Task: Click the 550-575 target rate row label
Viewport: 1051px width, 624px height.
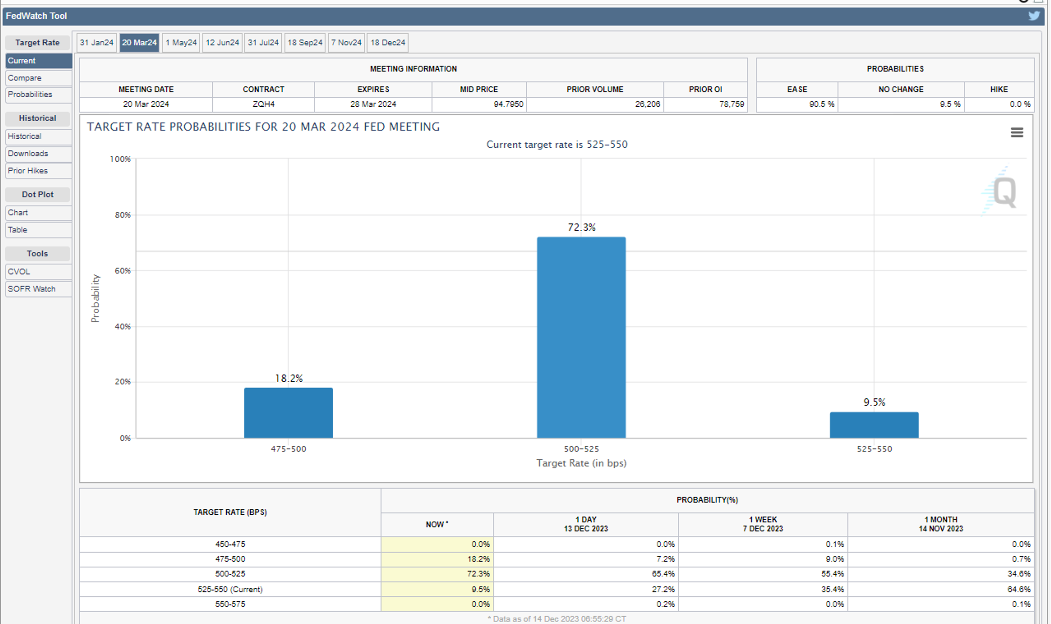Action: pos(230,604)
